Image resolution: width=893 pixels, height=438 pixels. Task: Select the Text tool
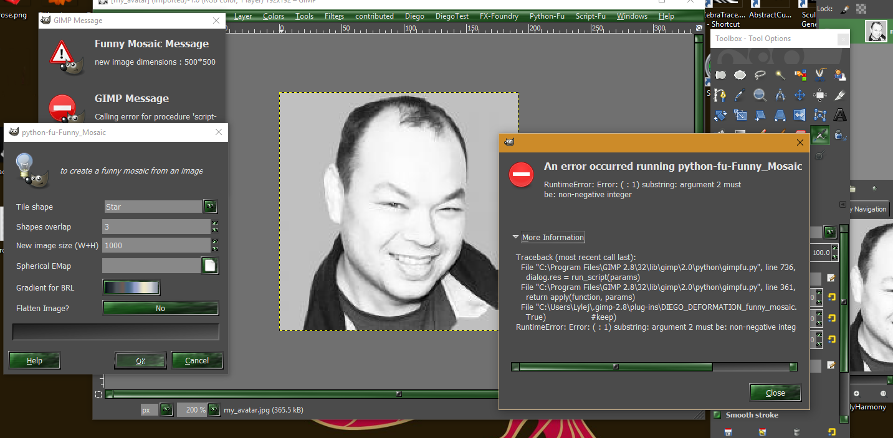coord(840,115)
